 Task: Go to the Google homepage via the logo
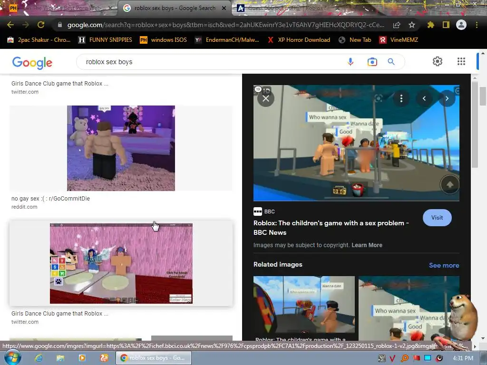pyautogui.click(x=32, y=62)
